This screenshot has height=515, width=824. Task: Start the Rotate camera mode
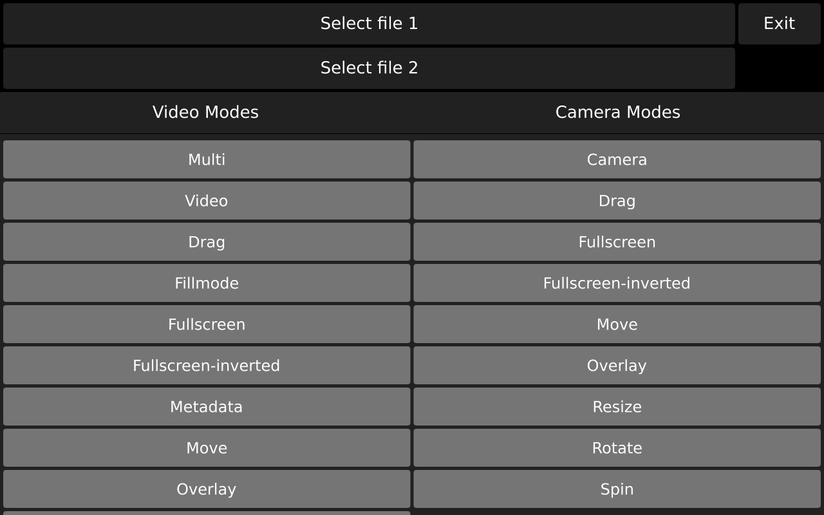tap(617, 448)
